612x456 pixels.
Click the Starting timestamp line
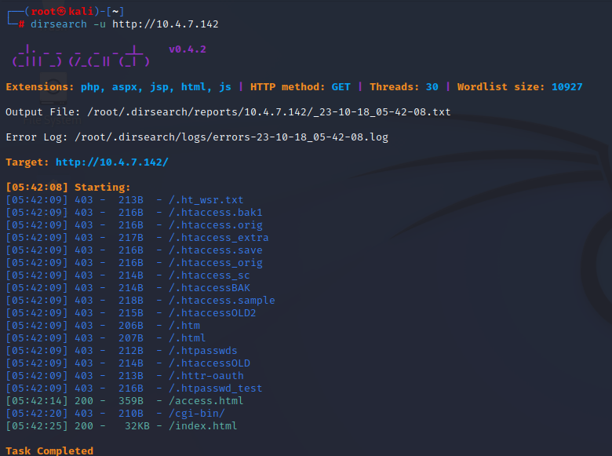(68, 188)
